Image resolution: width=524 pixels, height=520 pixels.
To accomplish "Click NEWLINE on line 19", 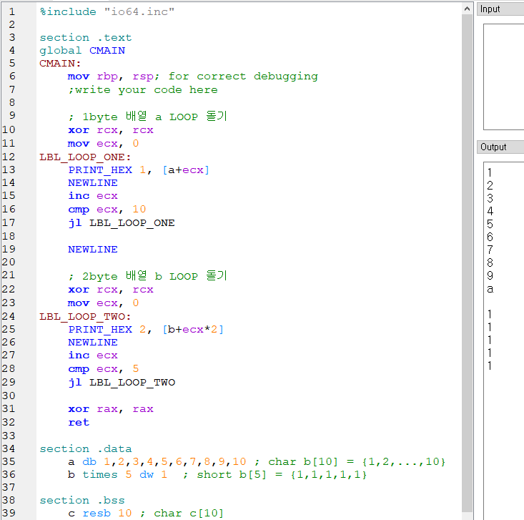I will coord(92,250).
